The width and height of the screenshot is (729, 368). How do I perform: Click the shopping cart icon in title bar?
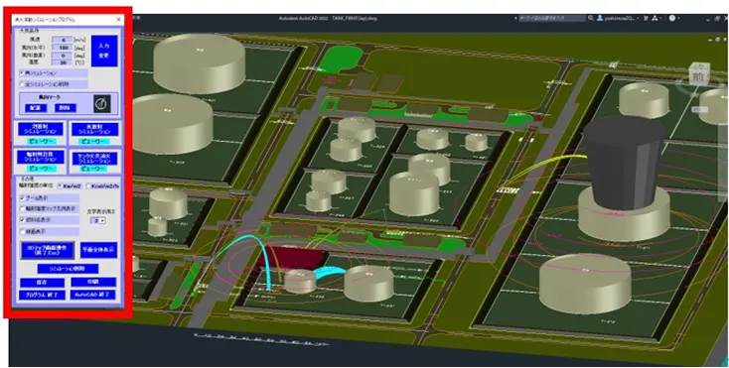coord(646,18)
